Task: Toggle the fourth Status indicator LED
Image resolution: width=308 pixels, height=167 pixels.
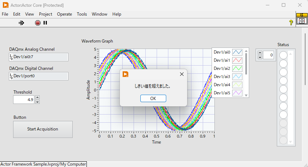Action: 283,81
